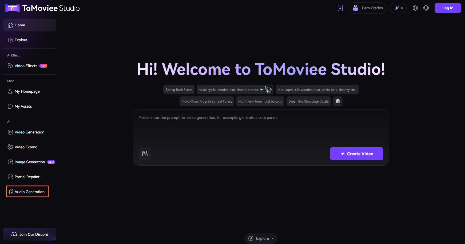Visit My Homepage

pyautogui.click(x=27, y=91)
